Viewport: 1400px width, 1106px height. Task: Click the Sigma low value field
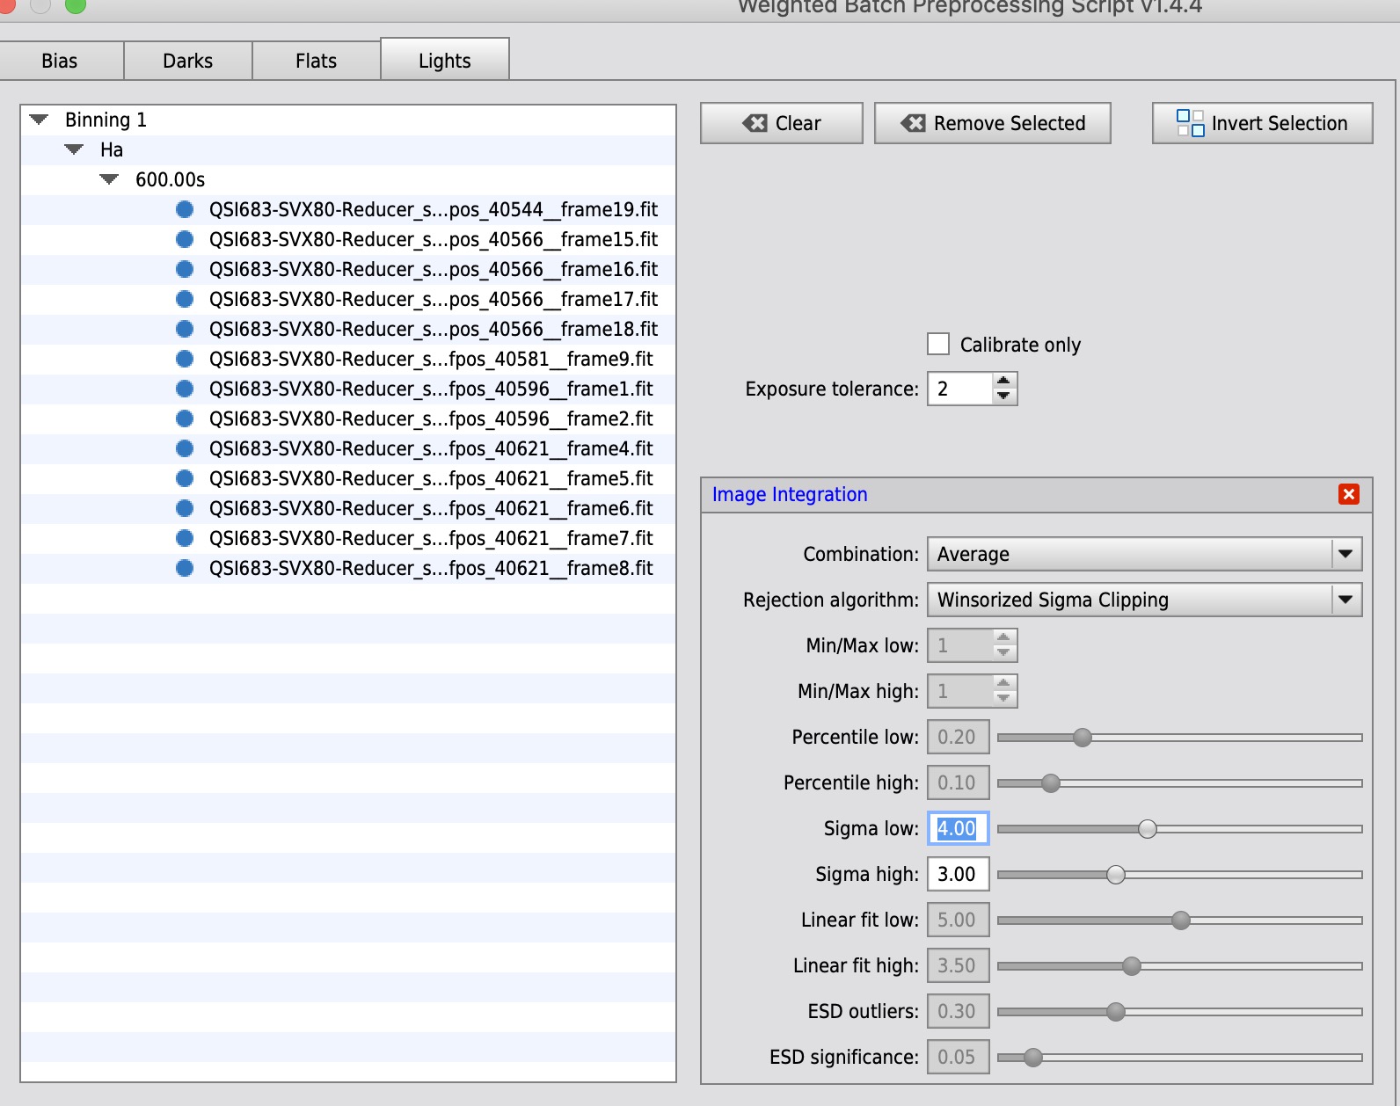[959, 828]
